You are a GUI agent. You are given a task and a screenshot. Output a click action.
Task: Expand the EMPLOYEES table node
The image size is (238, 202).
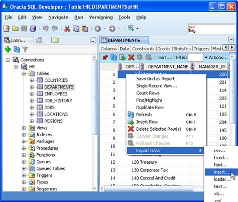(32, 94)
